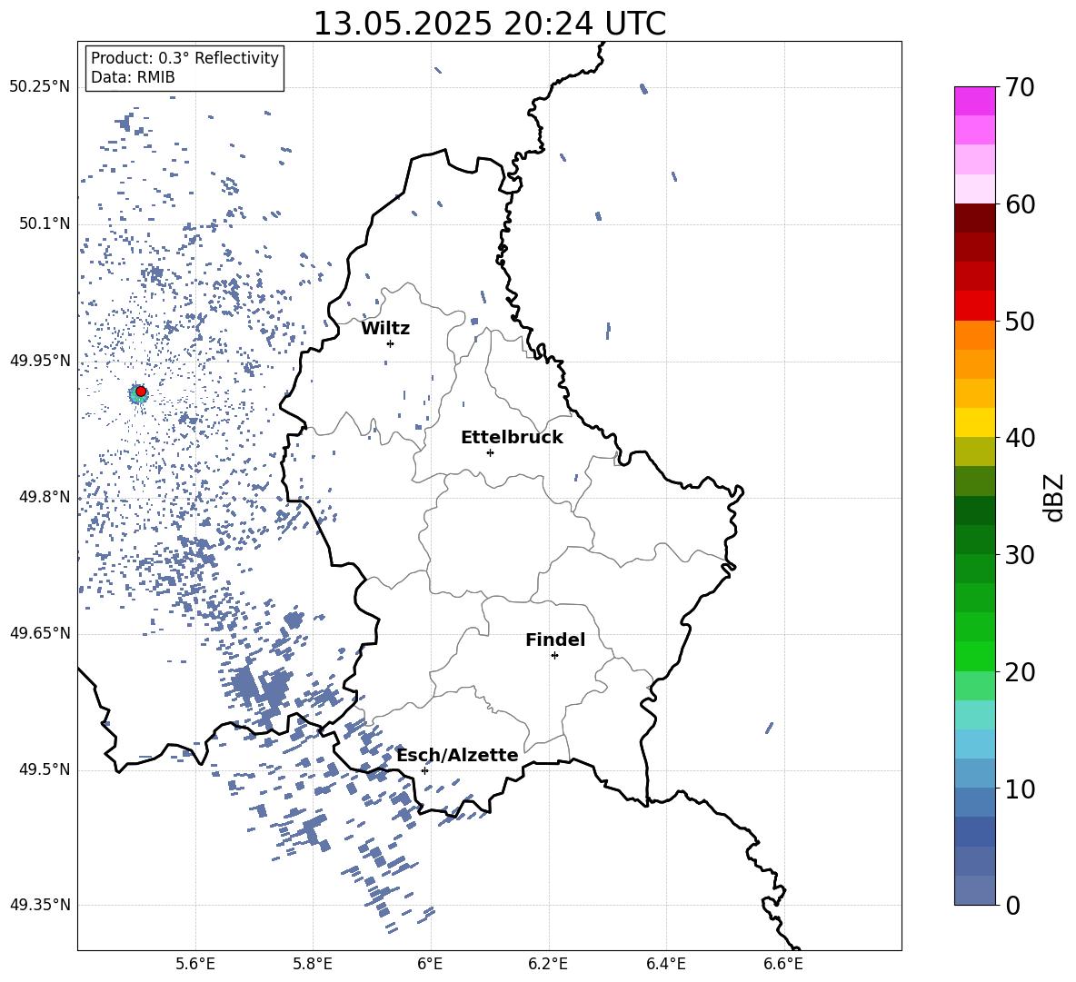
Task: Click the 6°E longitude label
Action: point(430,964)
